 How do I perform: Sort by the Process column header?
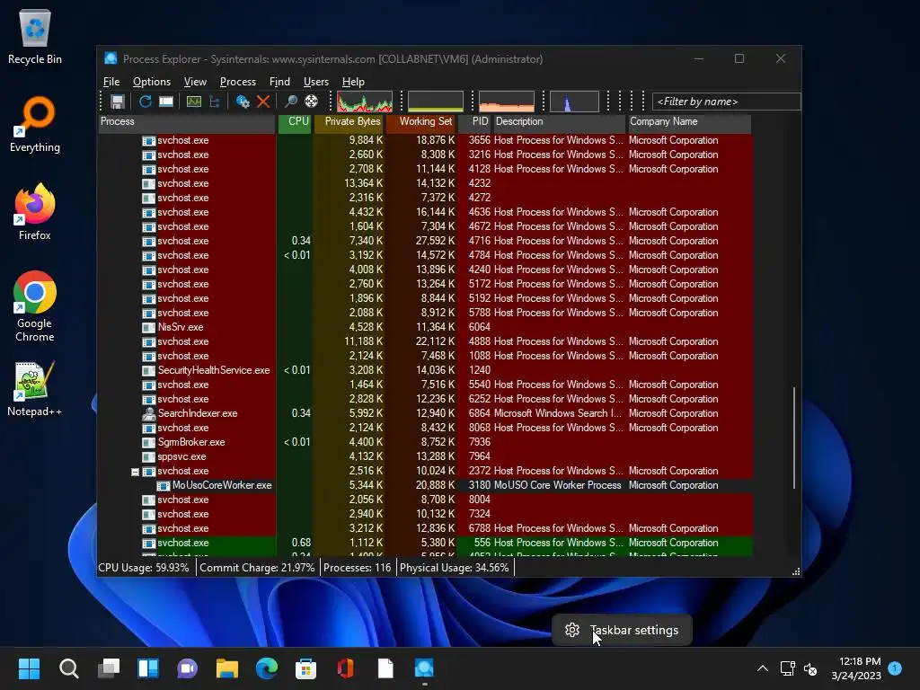(187, 121)
